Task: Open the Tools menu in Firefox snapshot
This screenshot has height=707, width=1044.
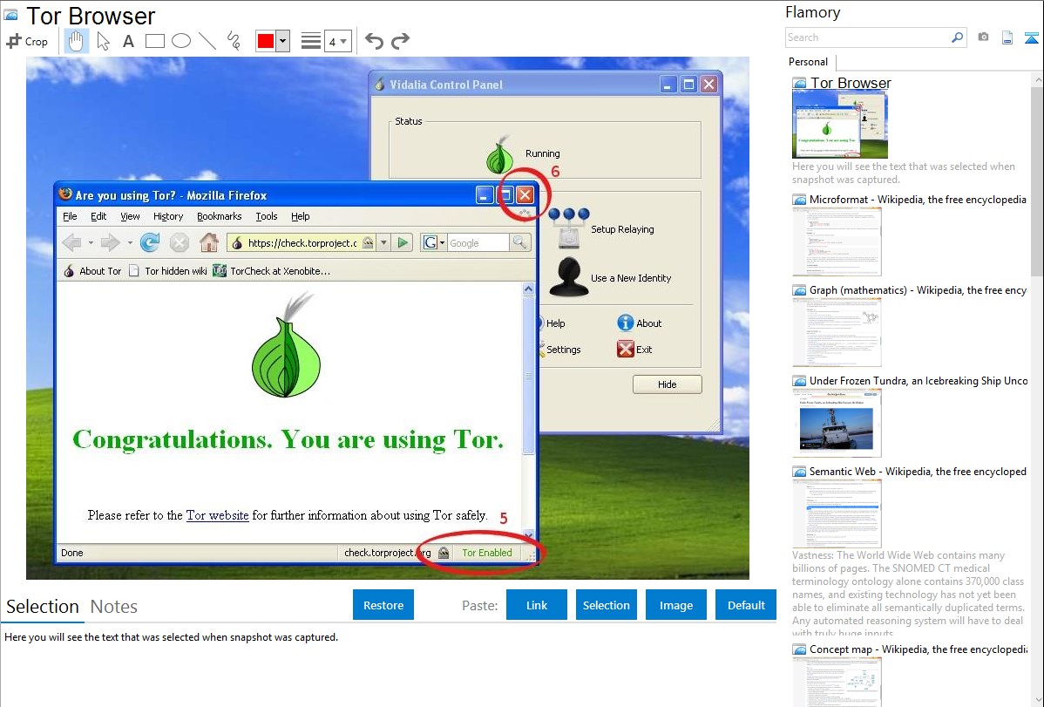Action: click(267, 216)
